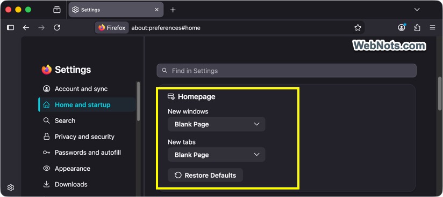Click the main page vertical scrollbar
This screenshot has height=197, width=443.
(x=440, y=94)
